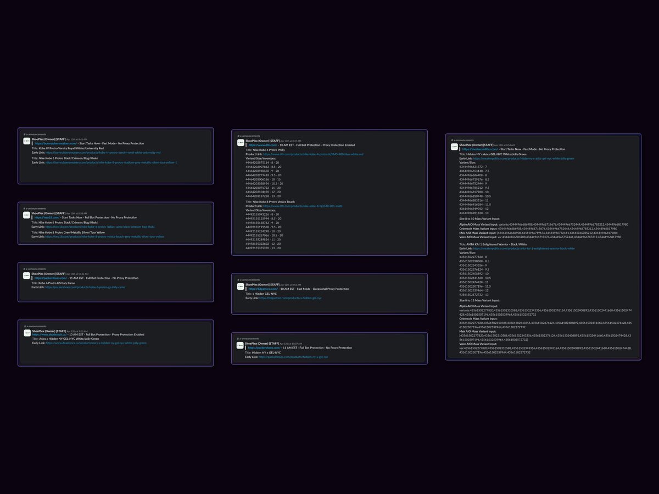Select variant row '44464202875114 - 8 - 20'
The height and width of the screenshot is (494, 659).
pos(263,162)
